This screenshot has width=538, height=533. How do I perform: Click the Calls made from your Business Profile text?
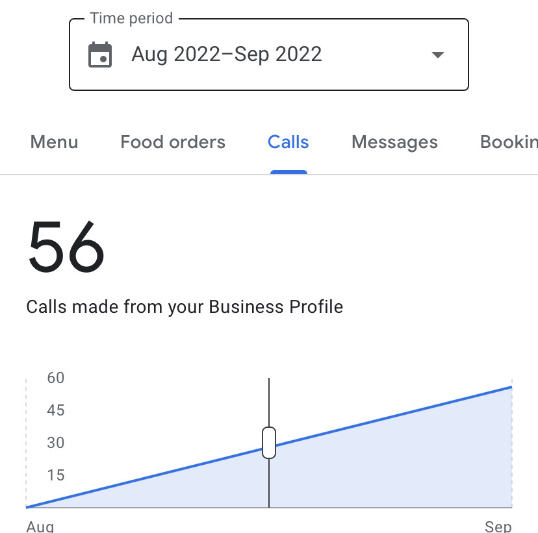[x=185, y=307]
